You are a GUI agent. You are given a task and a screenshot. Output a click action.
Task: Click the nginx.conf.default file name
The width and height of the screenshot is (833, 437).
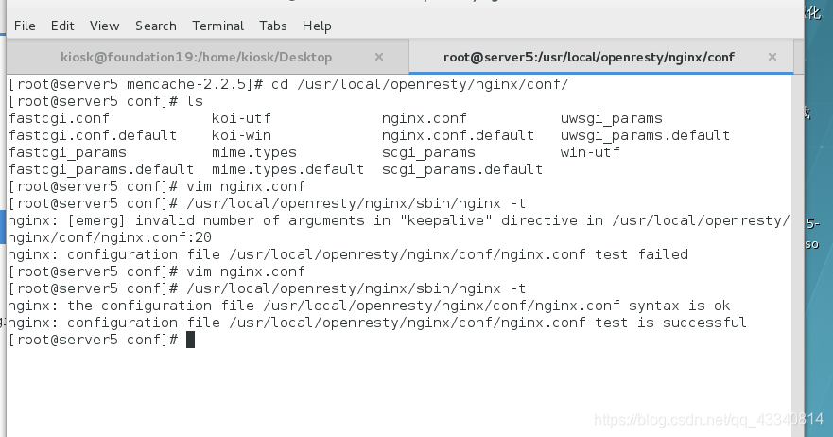(458, 135)
